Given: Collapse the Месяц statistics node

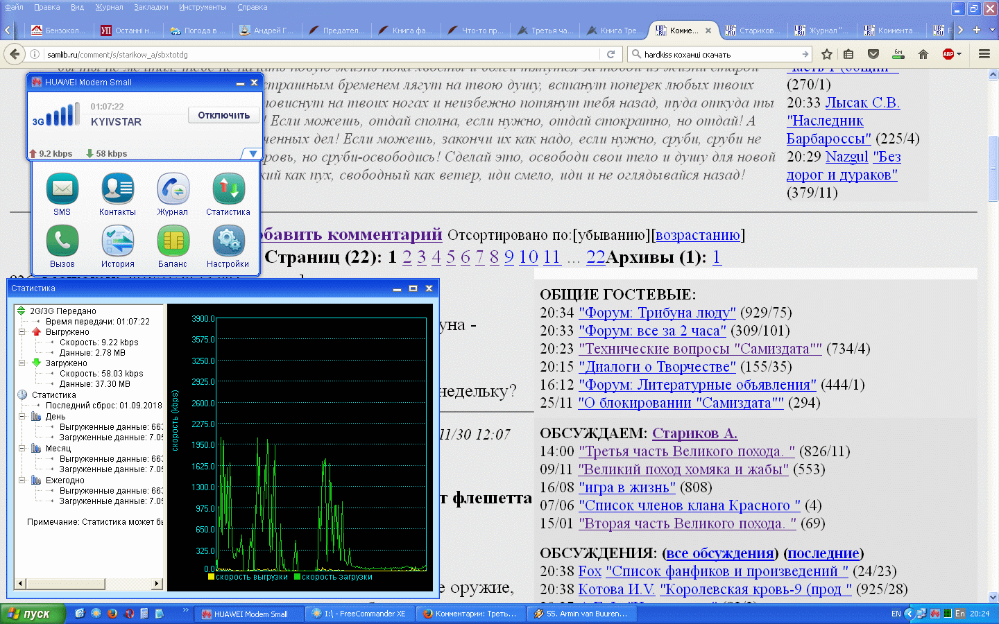Looking at the screenshot, I should point(22,448).
